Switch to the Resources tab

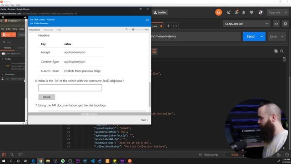pos(48,30)
